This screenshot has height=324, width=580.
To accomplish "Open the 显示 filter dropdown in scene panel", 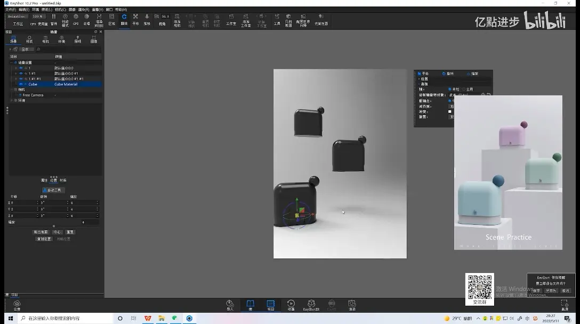I will click(27, 49).
